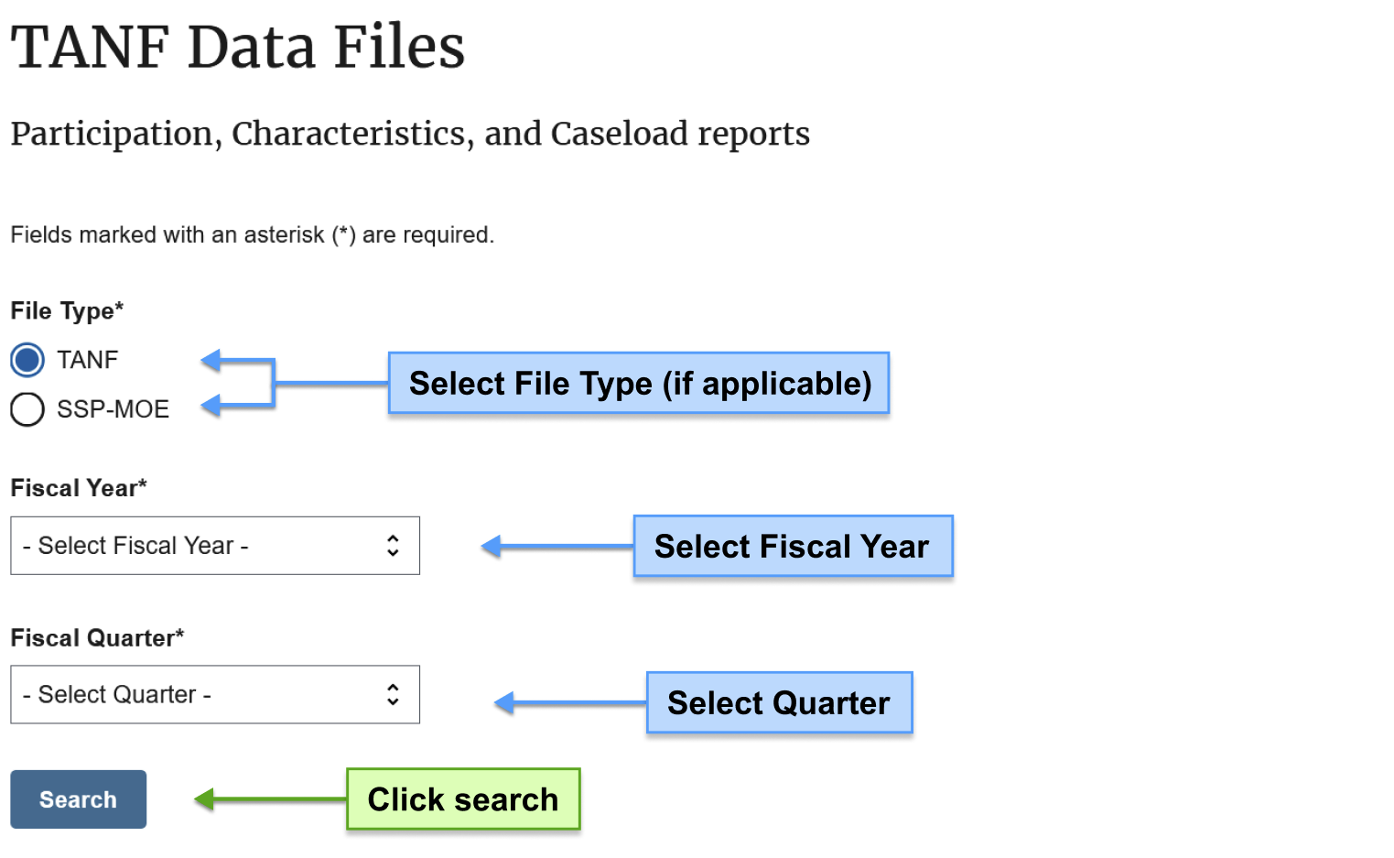Click the up-down chevron in Fiscal Year box
Viewport: 1394px width, 858px height.
tap(393, 546)
